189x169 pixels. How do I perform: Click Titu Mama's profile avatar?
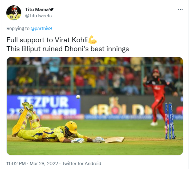[14, 13]
